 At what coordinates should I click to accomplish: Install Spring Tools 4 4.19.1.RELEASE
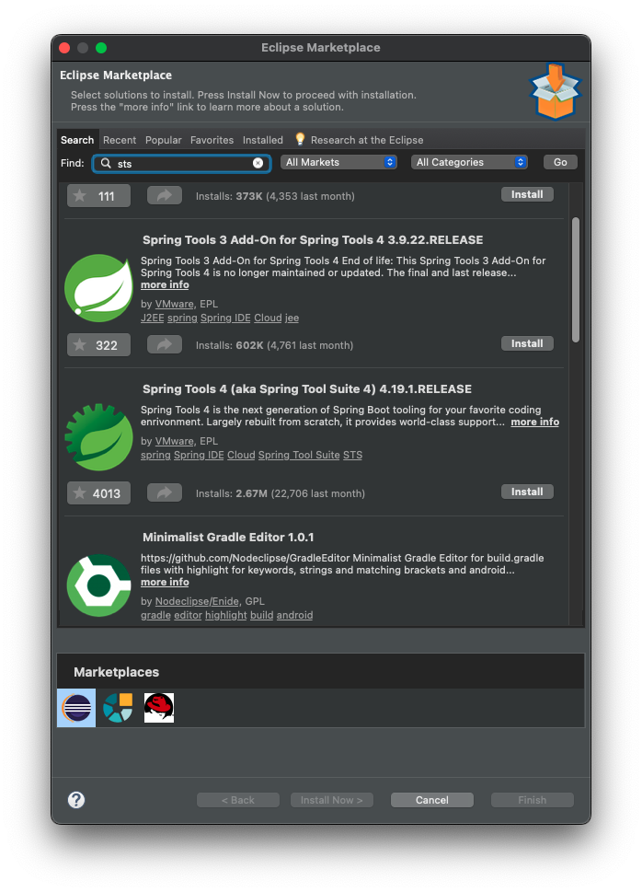(x=527, y=492)
